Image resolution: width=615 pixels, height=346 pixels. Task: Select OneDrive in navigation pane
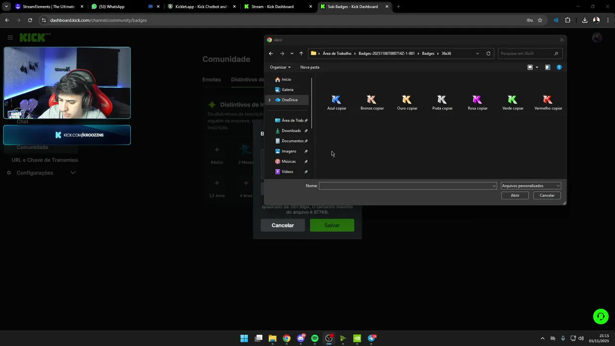[289, 100]
